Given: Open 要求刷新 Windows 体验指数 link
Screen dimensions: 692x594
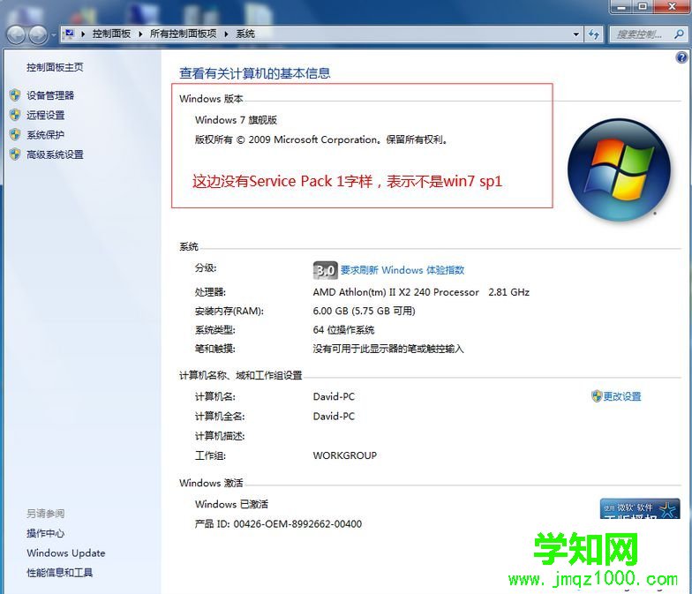Looking at the screenshot, I should [402, 270].
